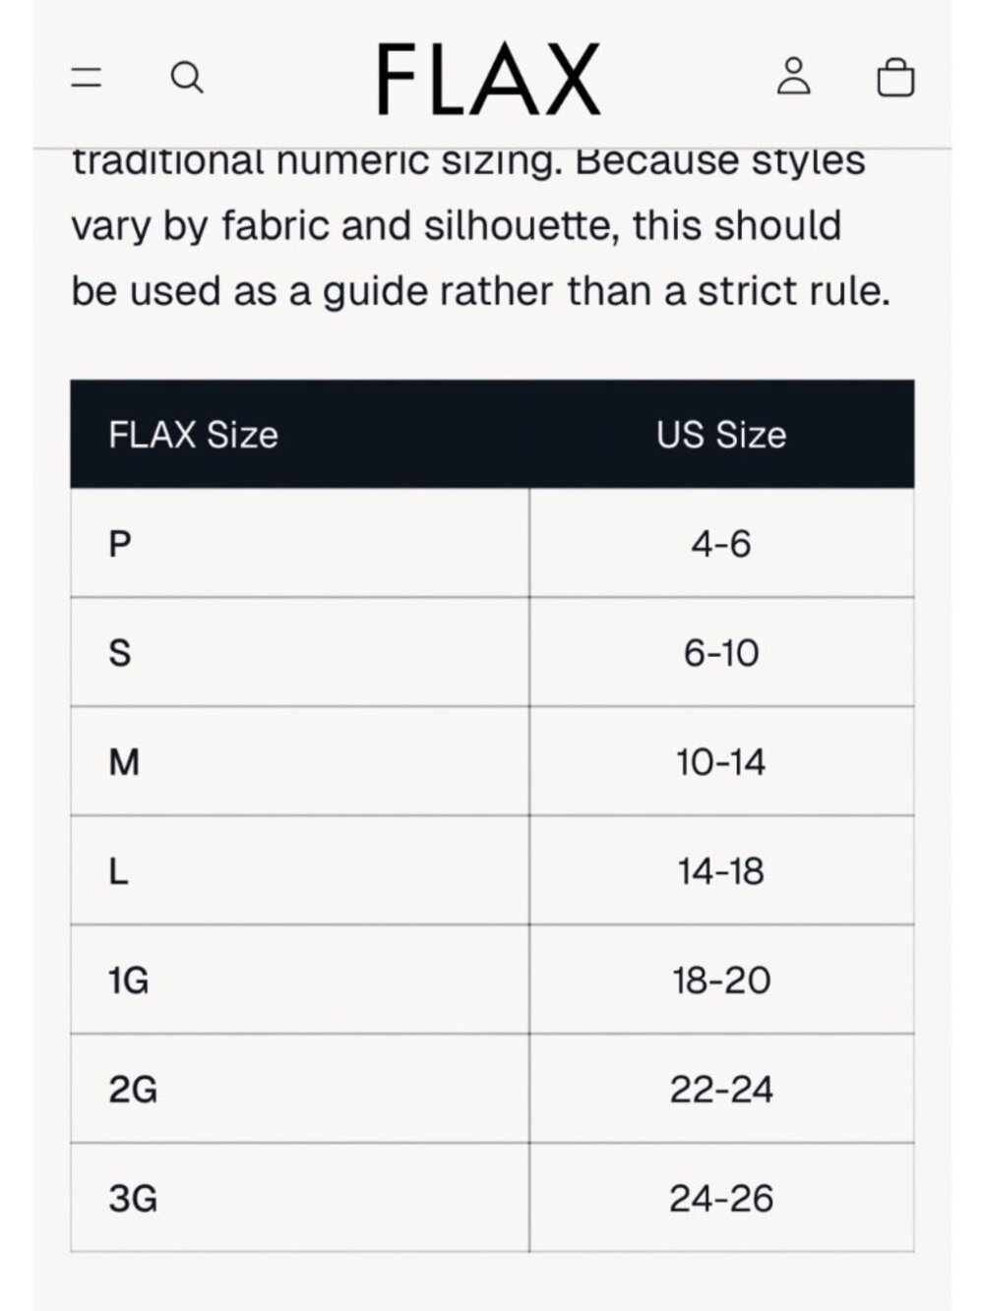The width and height of the screenshot is (984, 1311).
Task: Click the 4-6 US size cell
Action: point(721,543)
